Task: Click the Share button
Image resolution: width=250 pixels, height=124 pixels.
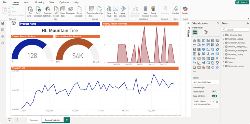Action: click(242, 2)
